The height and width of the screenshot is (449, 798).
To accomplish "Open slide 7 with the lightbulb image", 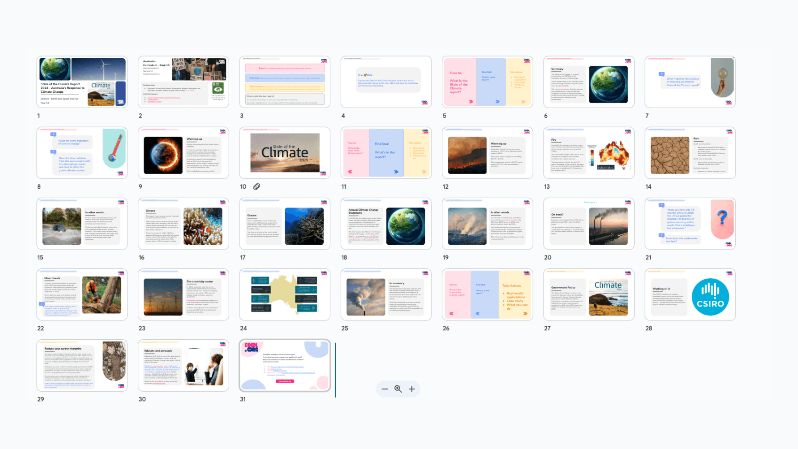I will [690, 82].
